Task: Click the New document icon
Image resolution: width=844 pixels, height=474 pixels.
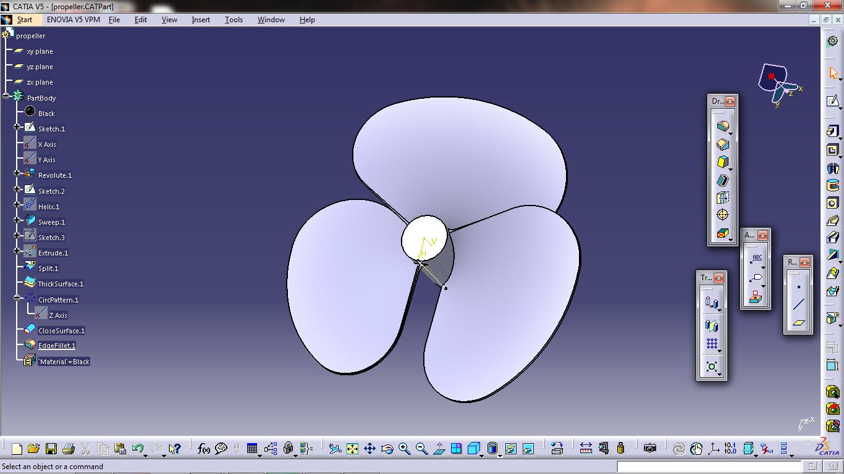Action: point(17,449)
